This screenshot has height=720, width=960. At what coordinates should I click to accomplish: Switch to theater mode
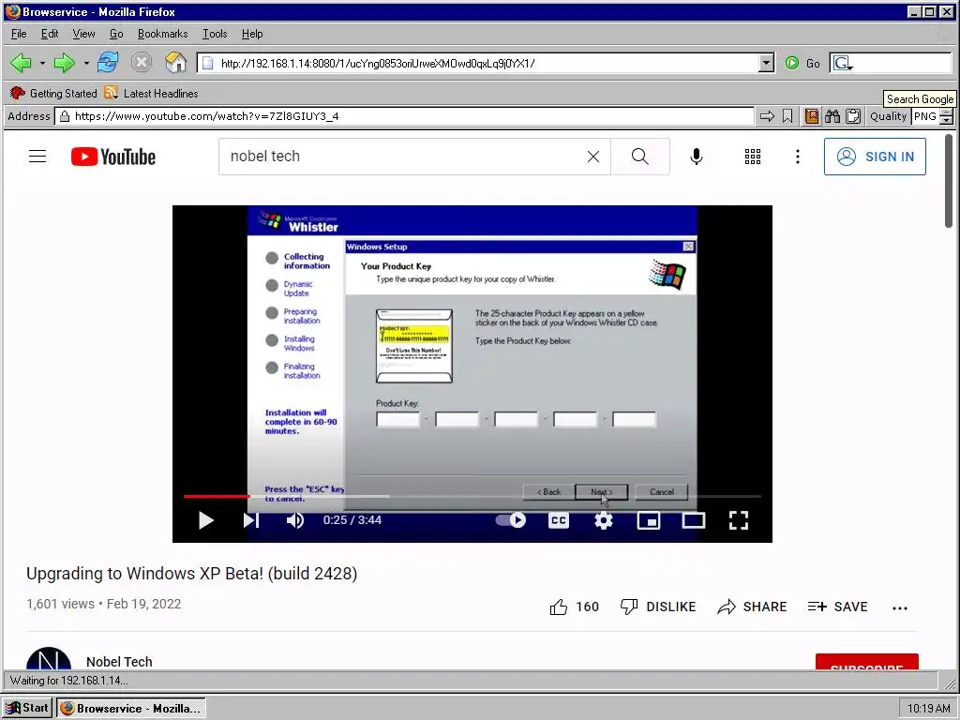pyautogui.click(x=694, y=520)
